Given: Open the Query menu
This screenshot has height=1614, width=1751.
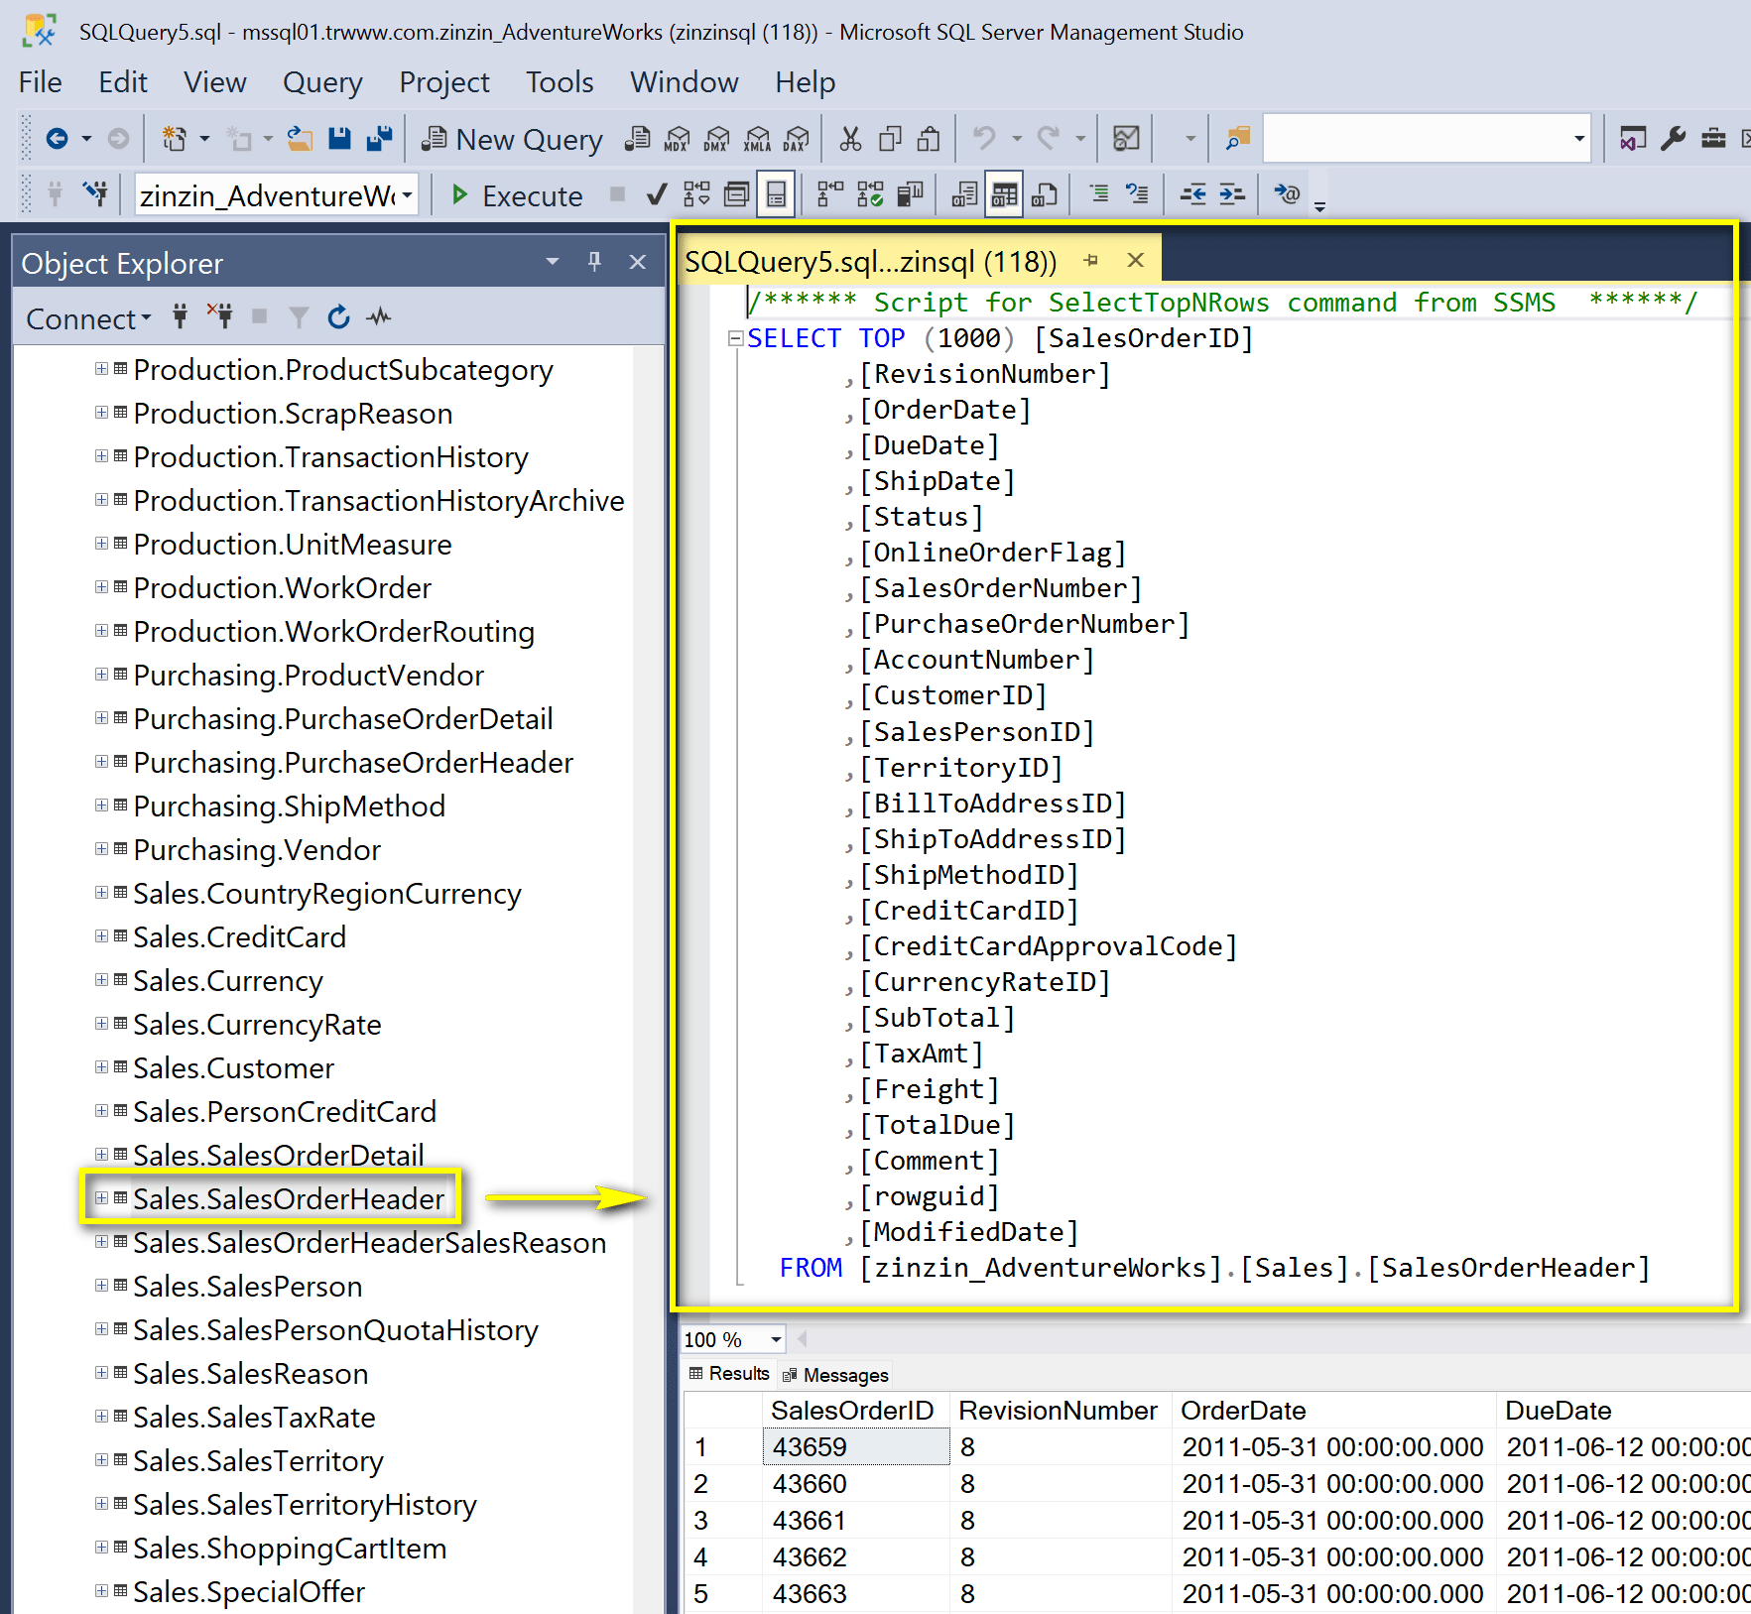Looking at the screenshot, I should click(x=322, y=82).
